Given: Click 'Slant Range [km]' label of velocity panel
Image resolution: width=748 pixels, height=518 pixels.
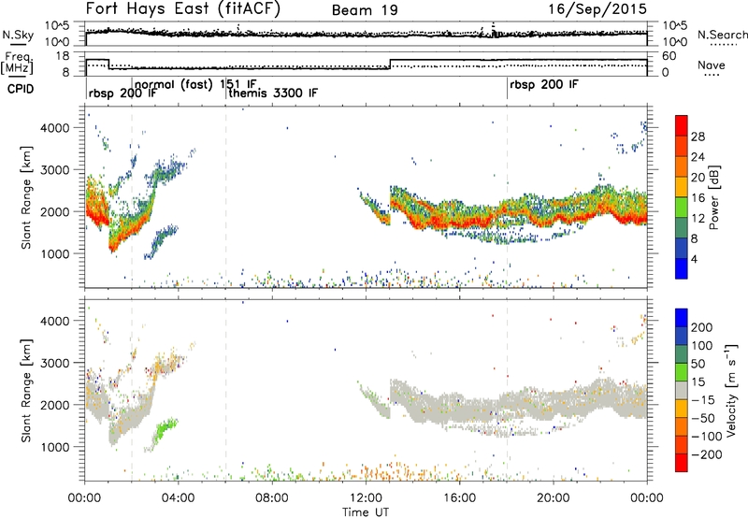Looking at the screenshot, I should (26, 391).
